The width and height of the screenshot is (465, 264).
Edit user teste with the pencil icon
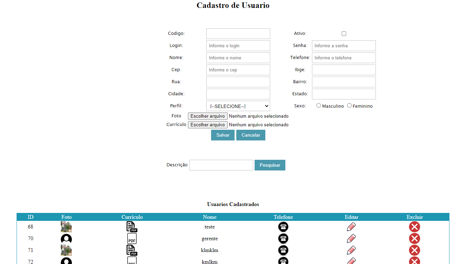tap(351, 227)
